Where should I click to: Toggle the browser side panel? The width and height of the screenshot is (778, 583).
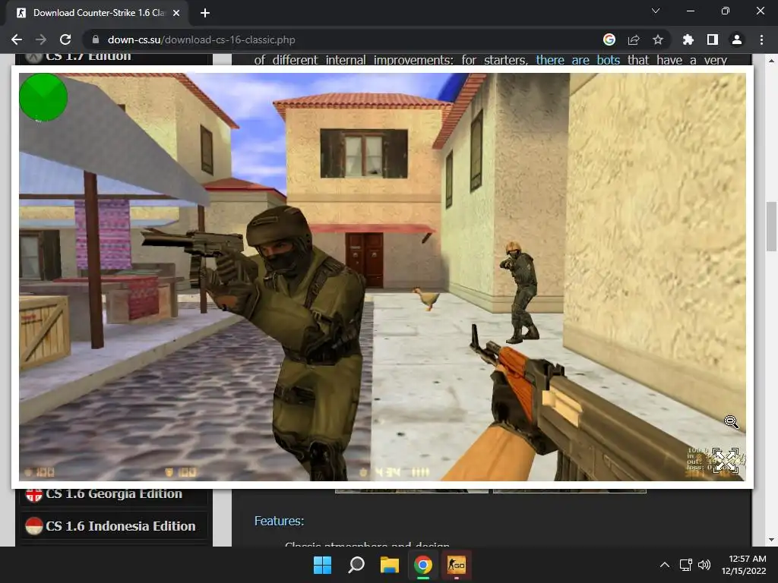pos(713,39)
